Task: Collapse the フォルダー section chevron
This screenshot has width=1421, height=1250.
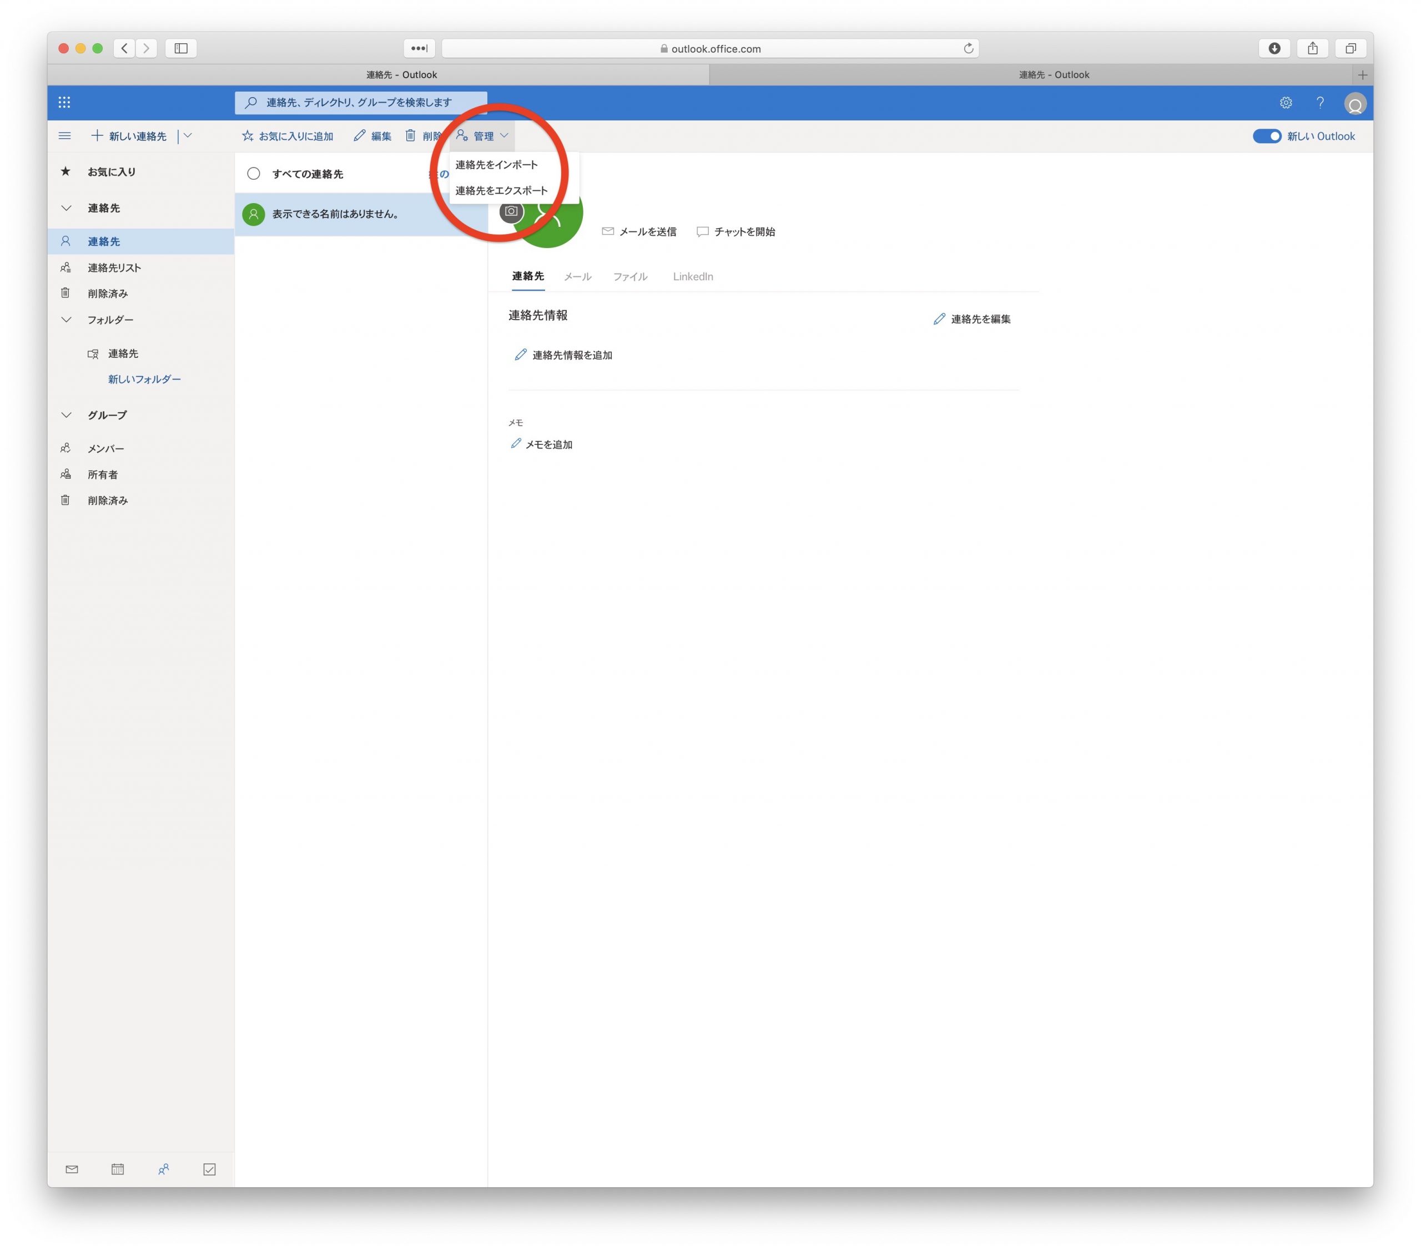Action: [66, 320]
